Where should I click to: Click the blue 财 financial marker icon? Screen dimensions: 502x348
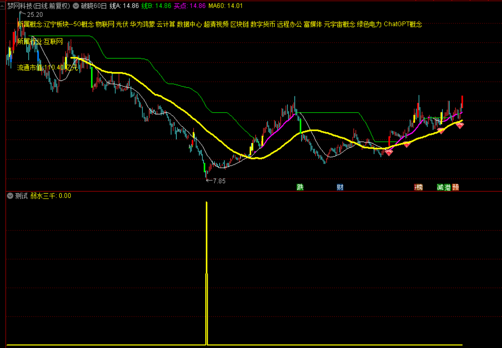coord(340,187)
